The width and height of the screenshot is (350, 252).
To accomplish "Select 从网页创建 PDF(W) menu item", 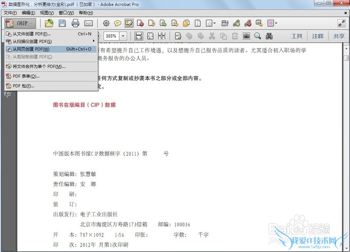I will (x=51, y=49).
